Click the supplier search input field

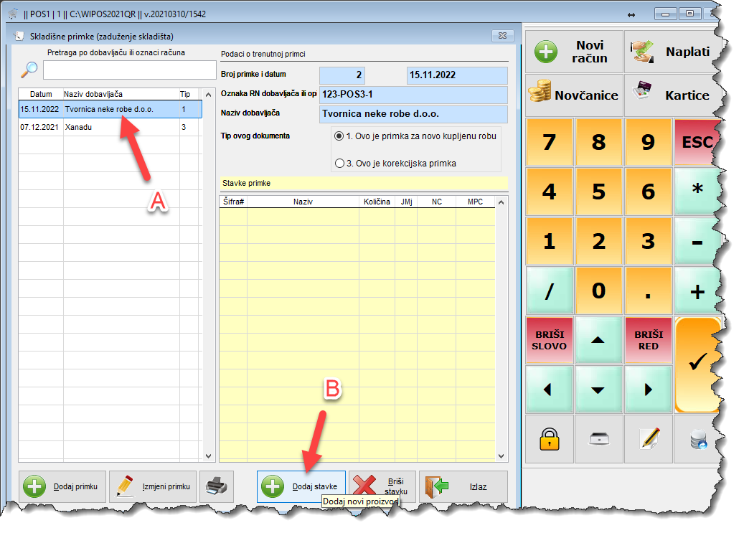129,70
